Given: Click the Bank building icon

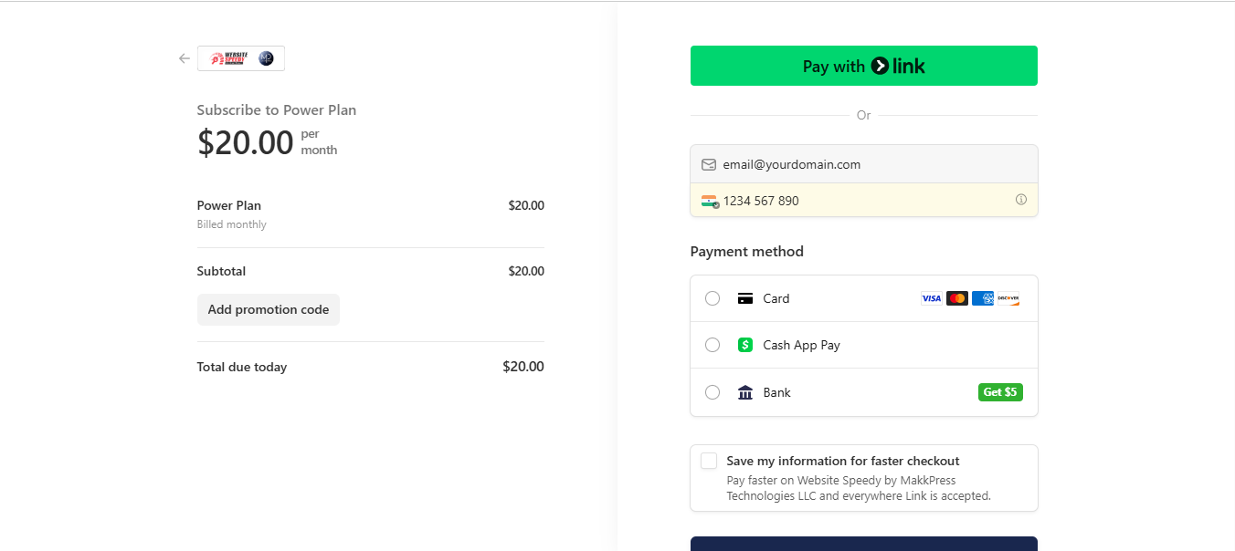Looking at the screenshot, I should tap(745, 392).
